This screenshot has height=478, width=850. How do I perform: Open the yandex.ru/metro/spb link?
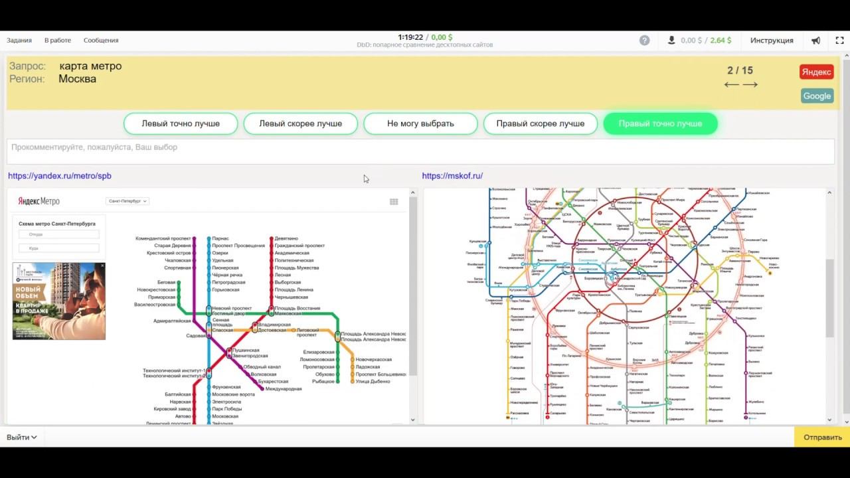click(x=60, y=176)
